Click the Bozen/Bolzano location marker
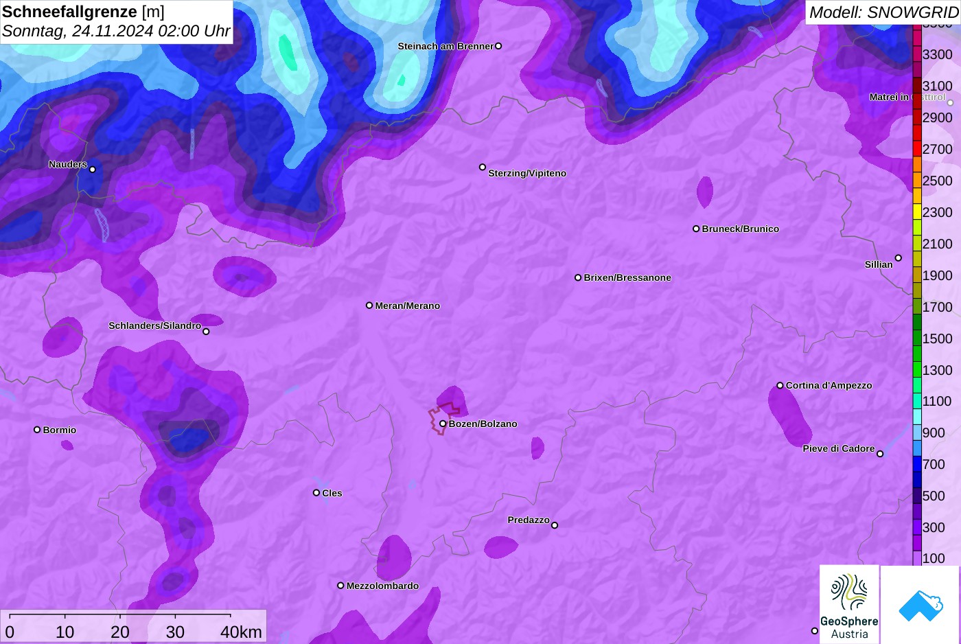Screen dimensions: 961x644 443,424
